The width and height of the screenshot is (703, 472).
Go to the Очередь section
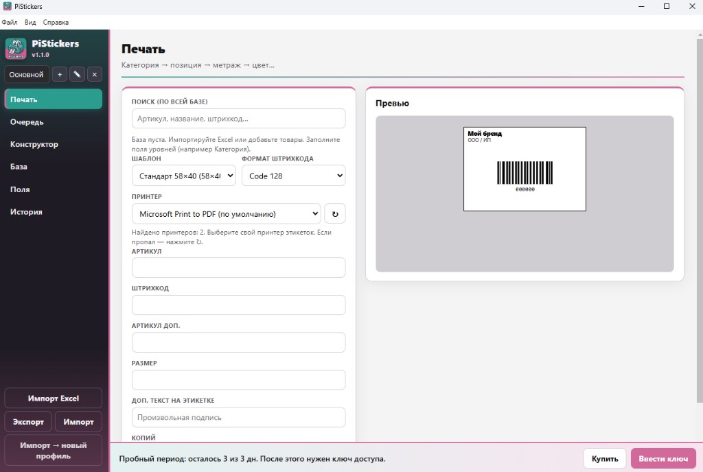[54, 122]
